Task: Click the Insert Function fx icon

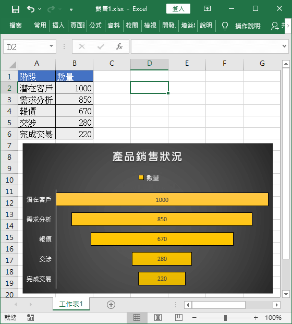Action: (119, 46)
